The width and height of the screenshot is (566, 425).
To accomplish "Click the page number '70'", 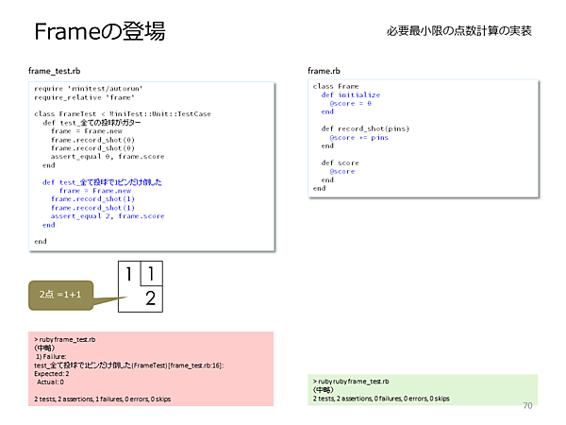I will pos(527,406).
